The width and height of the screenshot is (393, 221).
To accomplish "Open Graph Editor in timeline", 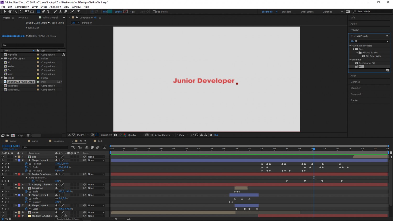I will pos(105,147).
